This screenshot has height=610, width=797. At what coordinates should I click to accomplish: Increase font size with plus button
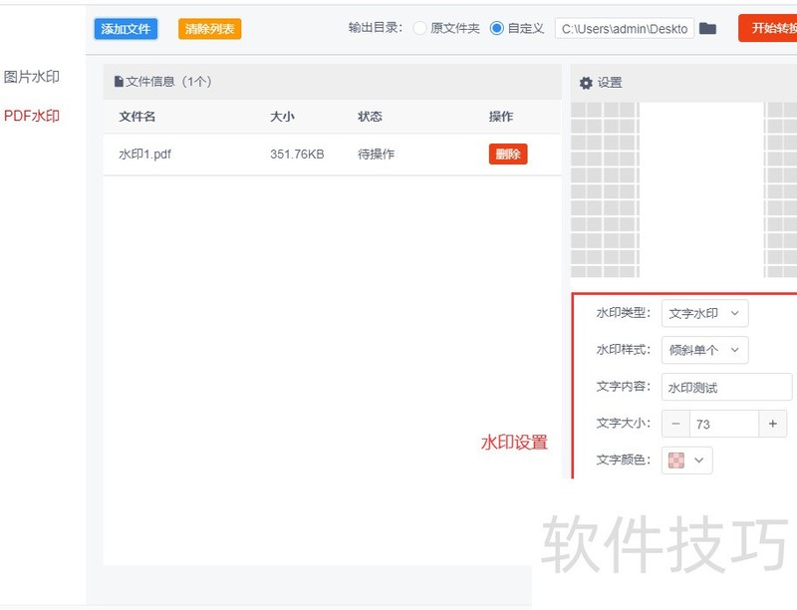[772, 424]
